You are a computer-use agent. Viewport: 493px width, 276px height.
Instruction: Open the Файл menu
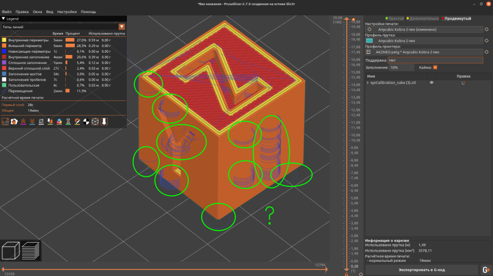click(x=7, y=11)
